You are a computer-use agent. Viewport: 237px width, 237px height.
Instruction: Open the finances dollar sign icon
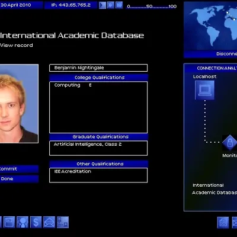[x=36, y=222]
